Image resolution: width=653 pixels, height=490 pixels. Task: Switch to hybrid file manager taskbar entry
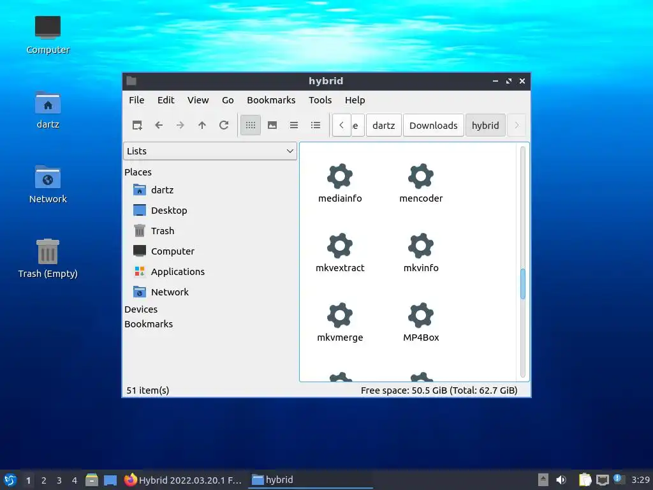pyautogui.click(x=311, y=480)
